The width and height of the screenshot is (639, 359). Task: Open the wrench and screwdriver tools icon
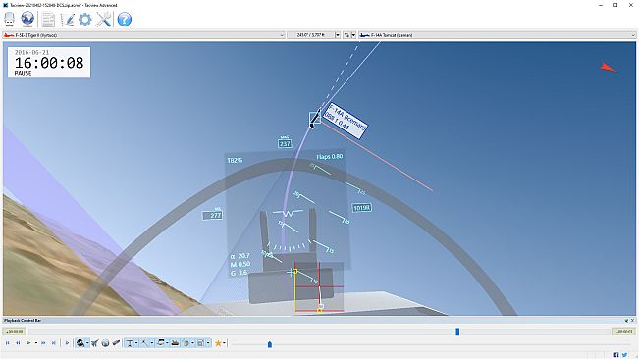tap(104, 20)
